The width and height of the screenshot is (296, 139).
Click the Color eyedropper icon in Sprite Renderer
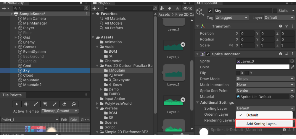[292, 67]
